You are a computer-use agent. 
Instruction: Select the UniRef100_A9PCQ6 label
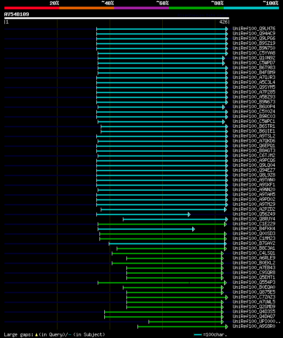tap(254, 160)
